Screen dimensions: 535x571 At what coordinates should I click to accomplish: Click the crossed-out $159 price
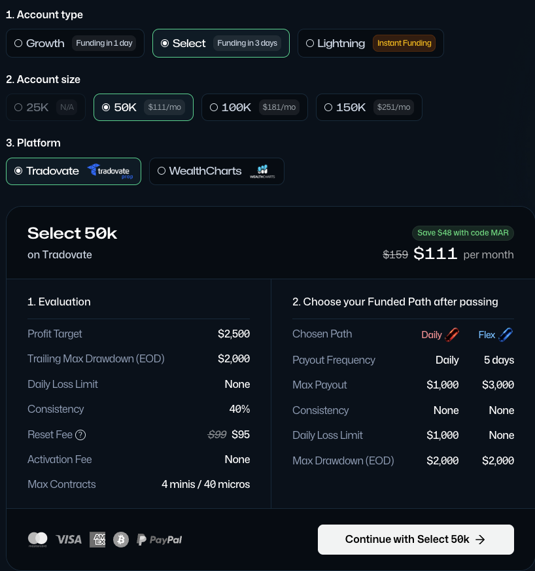click(x=395, y=254)
